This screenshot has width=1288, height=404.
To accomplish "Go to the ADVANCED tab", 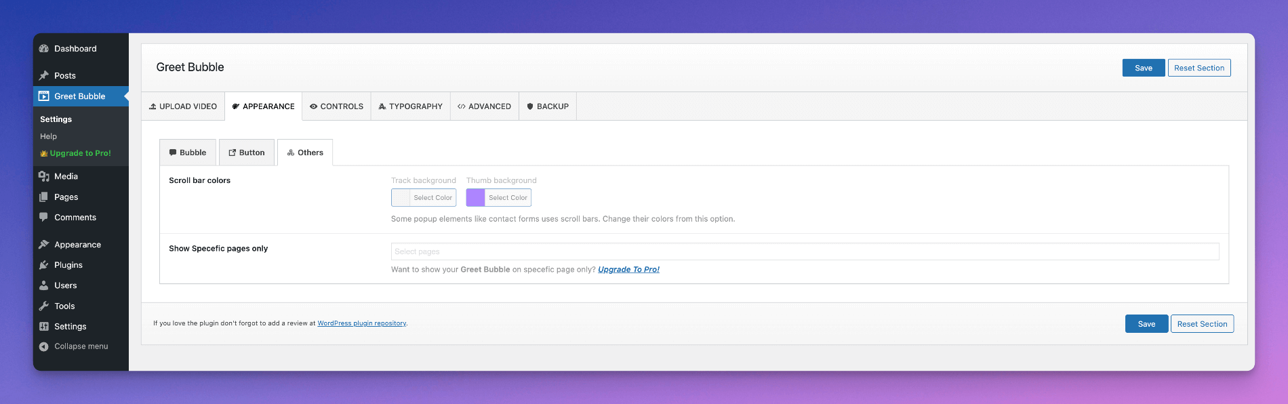I will point(485,106).
